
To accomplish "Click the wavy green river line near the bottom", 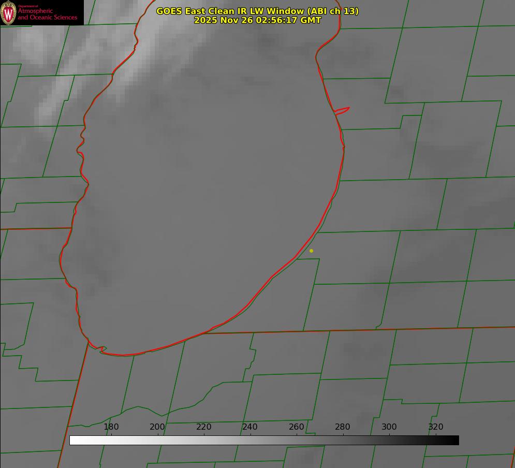I will tap(155, 412).
